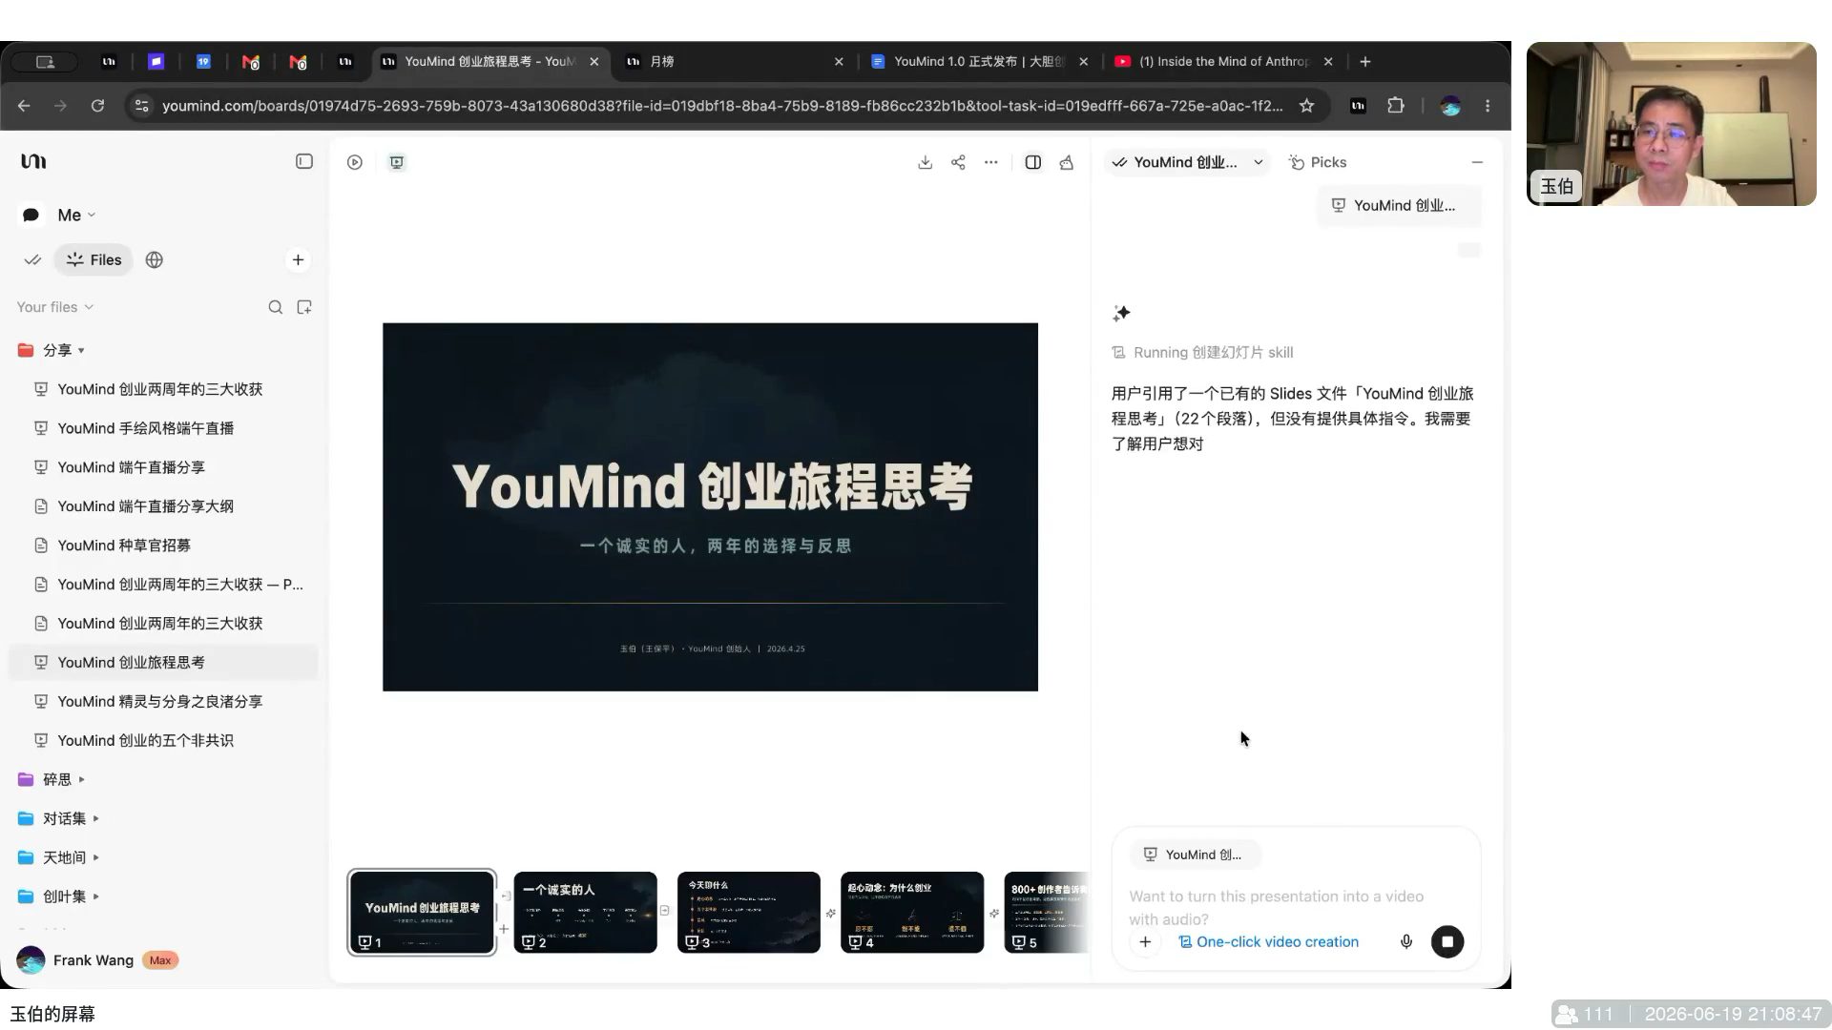Open the share options icon
The width and height of the screenshot is (1832, 1030).
click(958, 162)
